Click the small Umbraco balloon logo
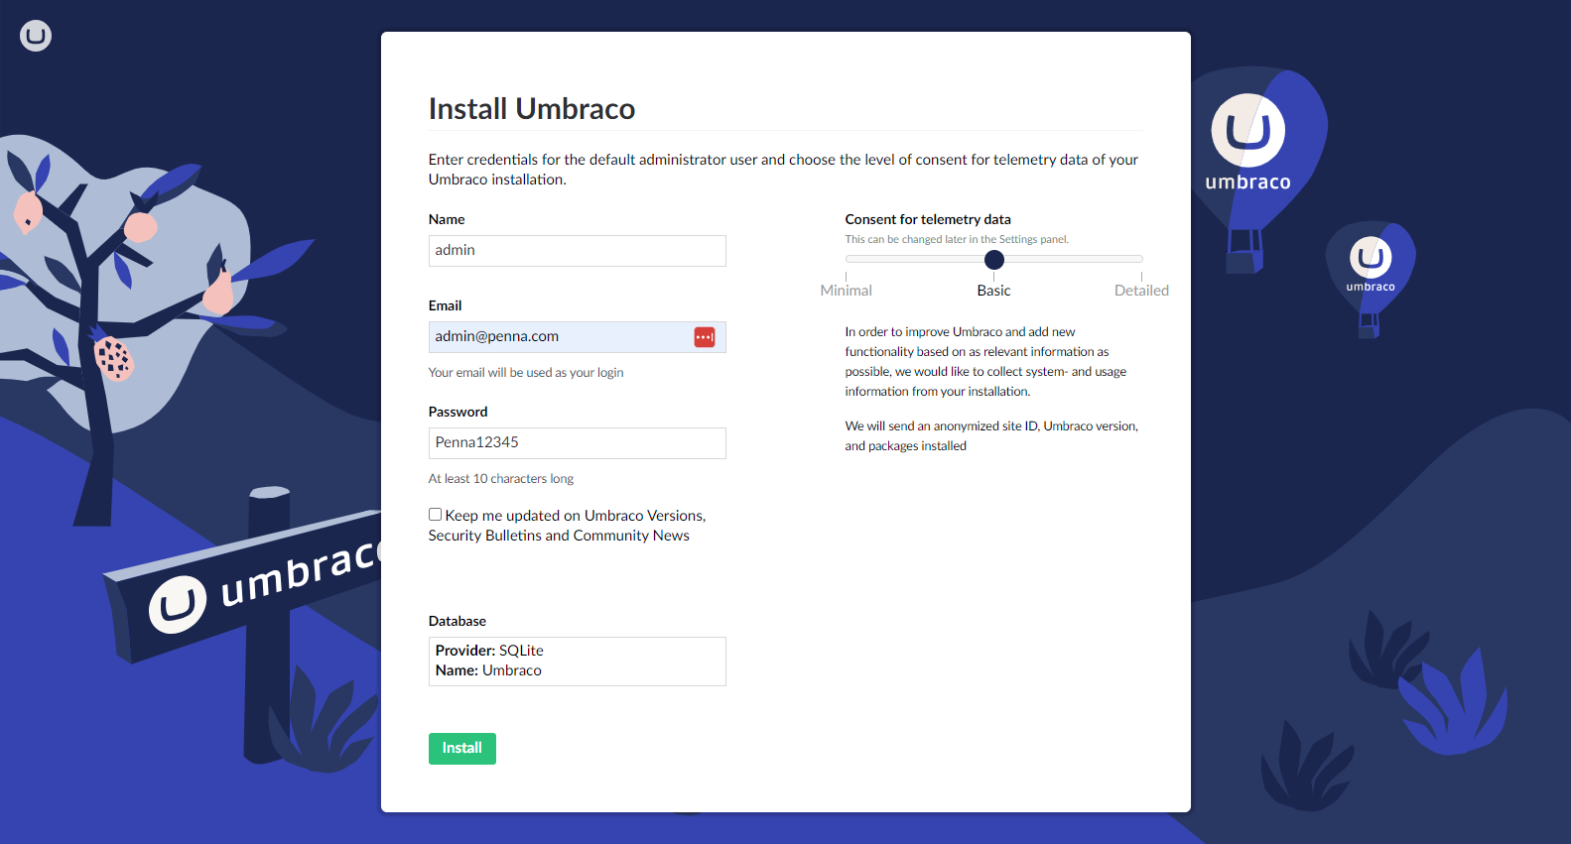 coord(1371,258)
